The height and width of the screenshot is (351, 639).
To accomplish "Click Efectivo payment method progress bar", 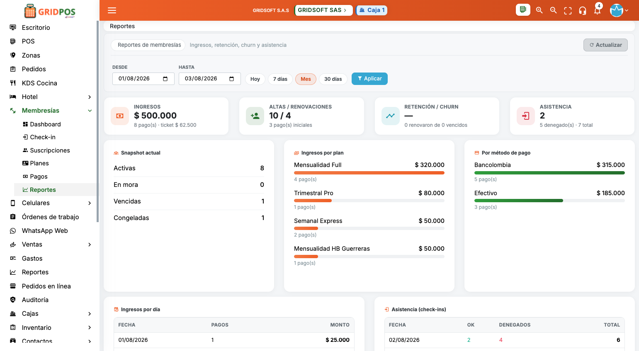I will coord(549,201).
